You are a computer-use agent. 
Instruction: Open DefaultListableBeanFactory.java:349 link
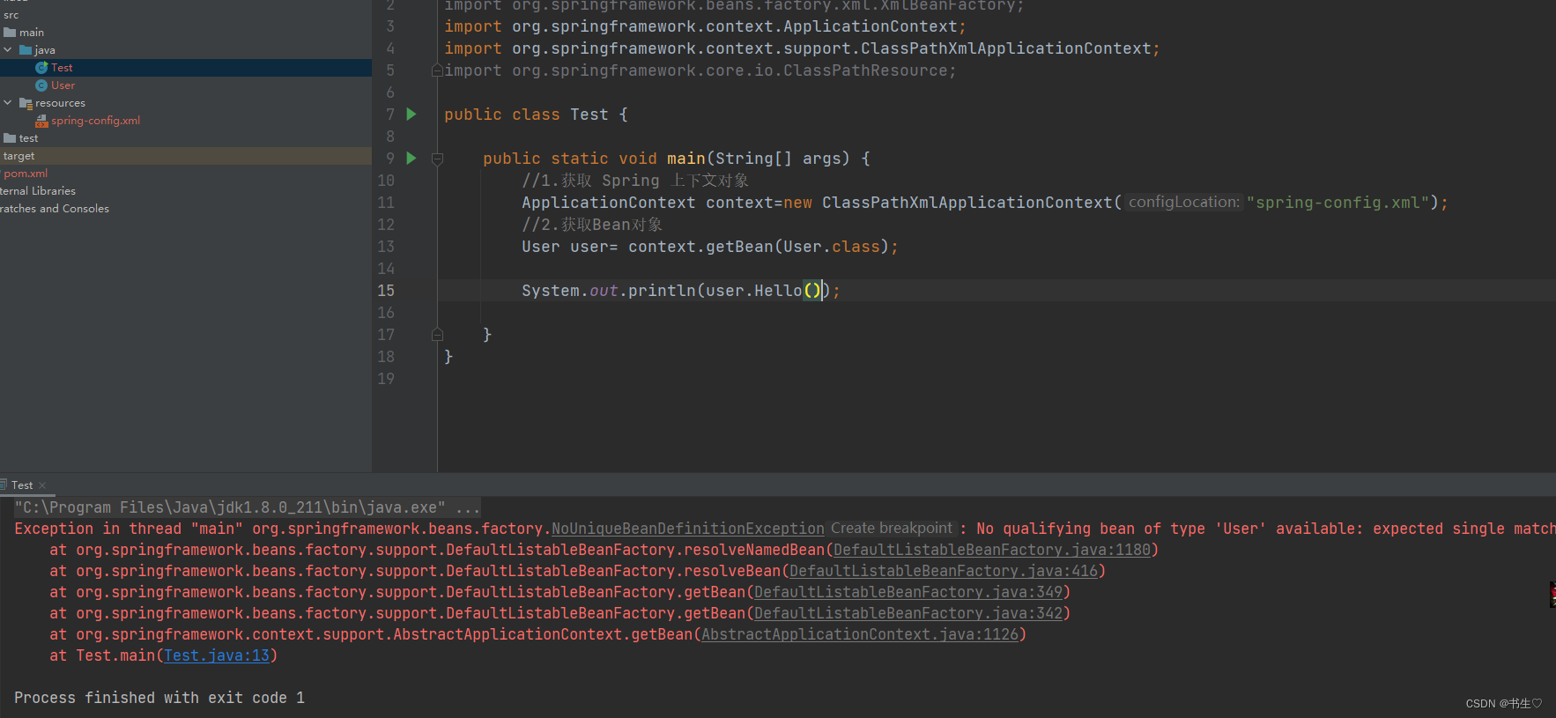(x=908, y=592)
